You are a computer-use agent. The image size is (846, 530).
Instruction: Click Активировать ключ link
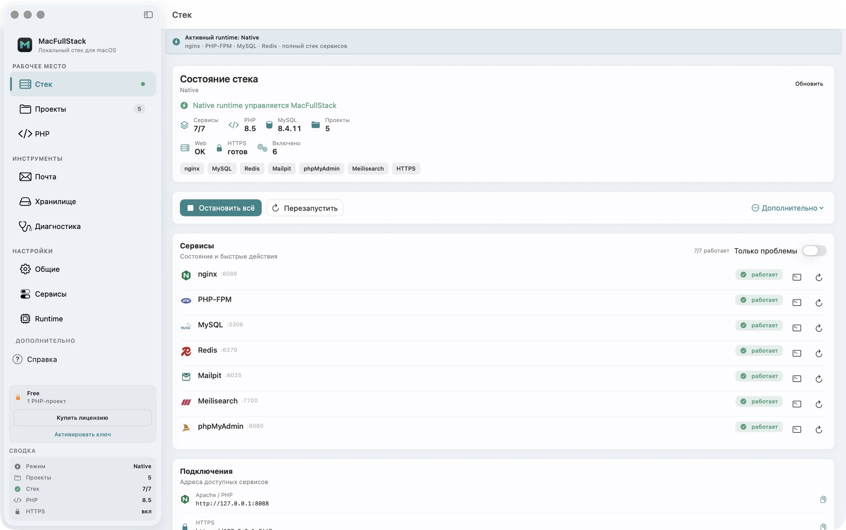(82, 435)
